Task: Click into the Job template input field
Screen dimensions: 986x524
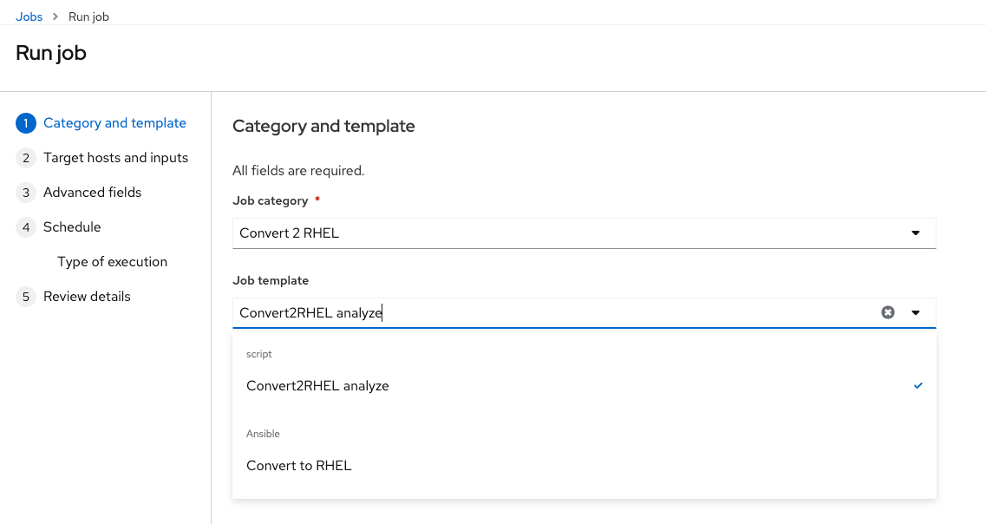Action: [x=556, y=312]
